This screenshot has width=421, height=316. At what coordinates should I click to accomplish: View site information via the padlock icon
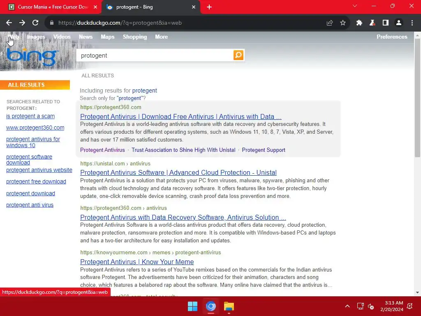[52, 23]
